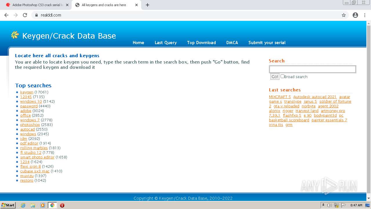This screenshot has height=209, width=371.
Task: Open the windows 10 search link
Action: click(31, 102)
